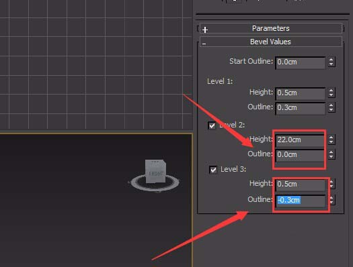353x267 pixels.
Task: Click the Level 1 Outline field
Action: (301, 108)
